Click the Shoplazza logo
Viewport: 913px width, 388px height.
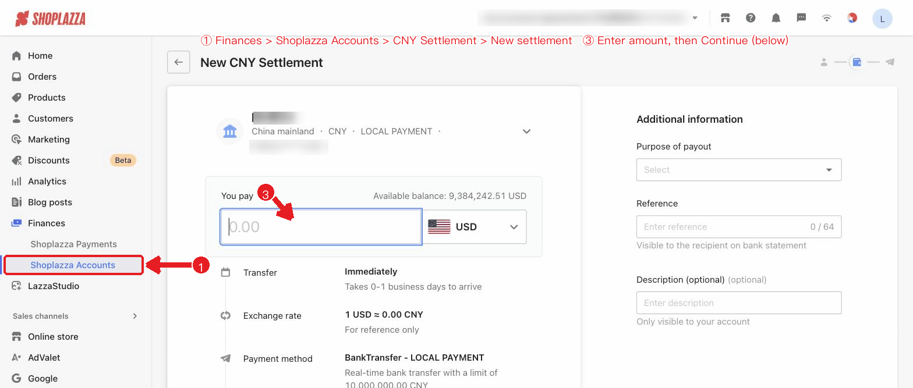pos(50,19)
